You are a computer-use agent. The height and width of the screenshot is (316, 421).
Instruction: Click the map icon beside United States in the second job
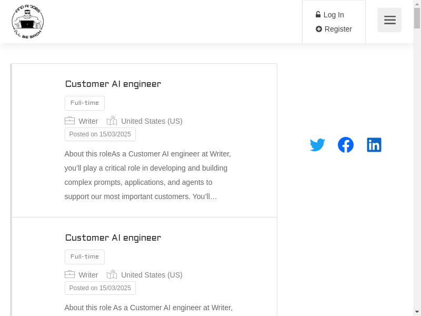coord(112,274)
